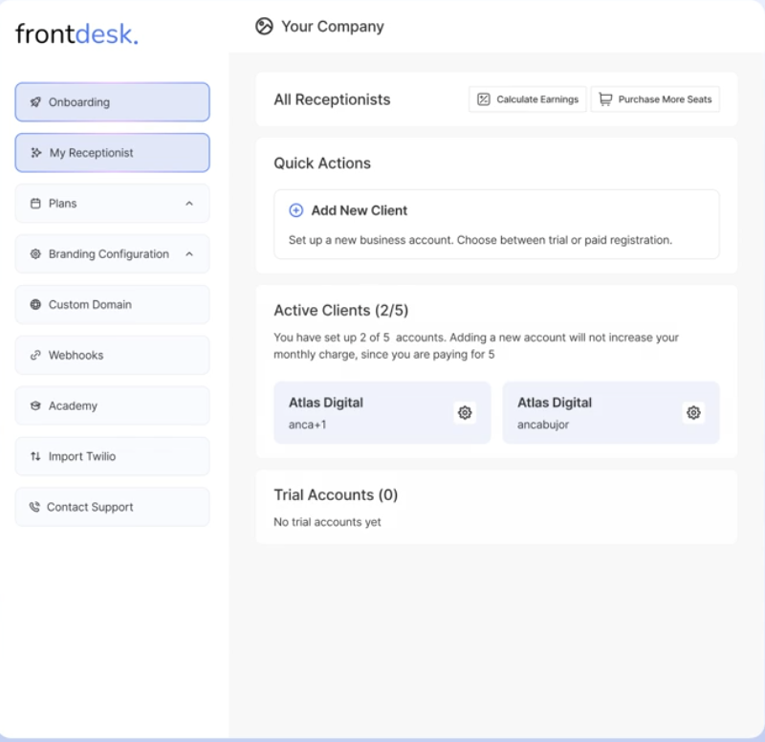Click the Your Company logo icon
This screenshot has height=742, width=765.
click(x=265, y=27)
